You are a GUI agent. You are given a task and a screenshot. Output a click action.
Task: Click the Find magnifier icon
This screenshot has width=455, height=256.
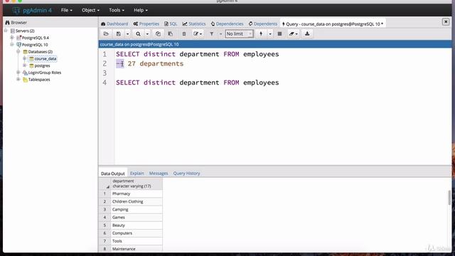coord(138,34)
